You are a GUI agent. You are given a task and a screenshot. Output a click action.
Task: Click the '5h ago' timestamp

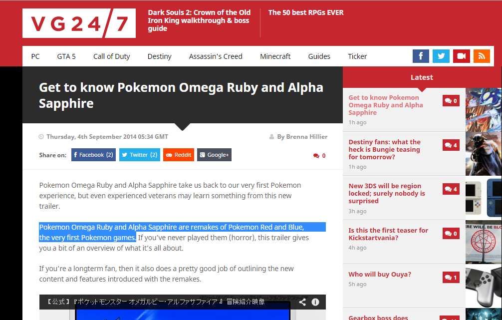(357, 285)
